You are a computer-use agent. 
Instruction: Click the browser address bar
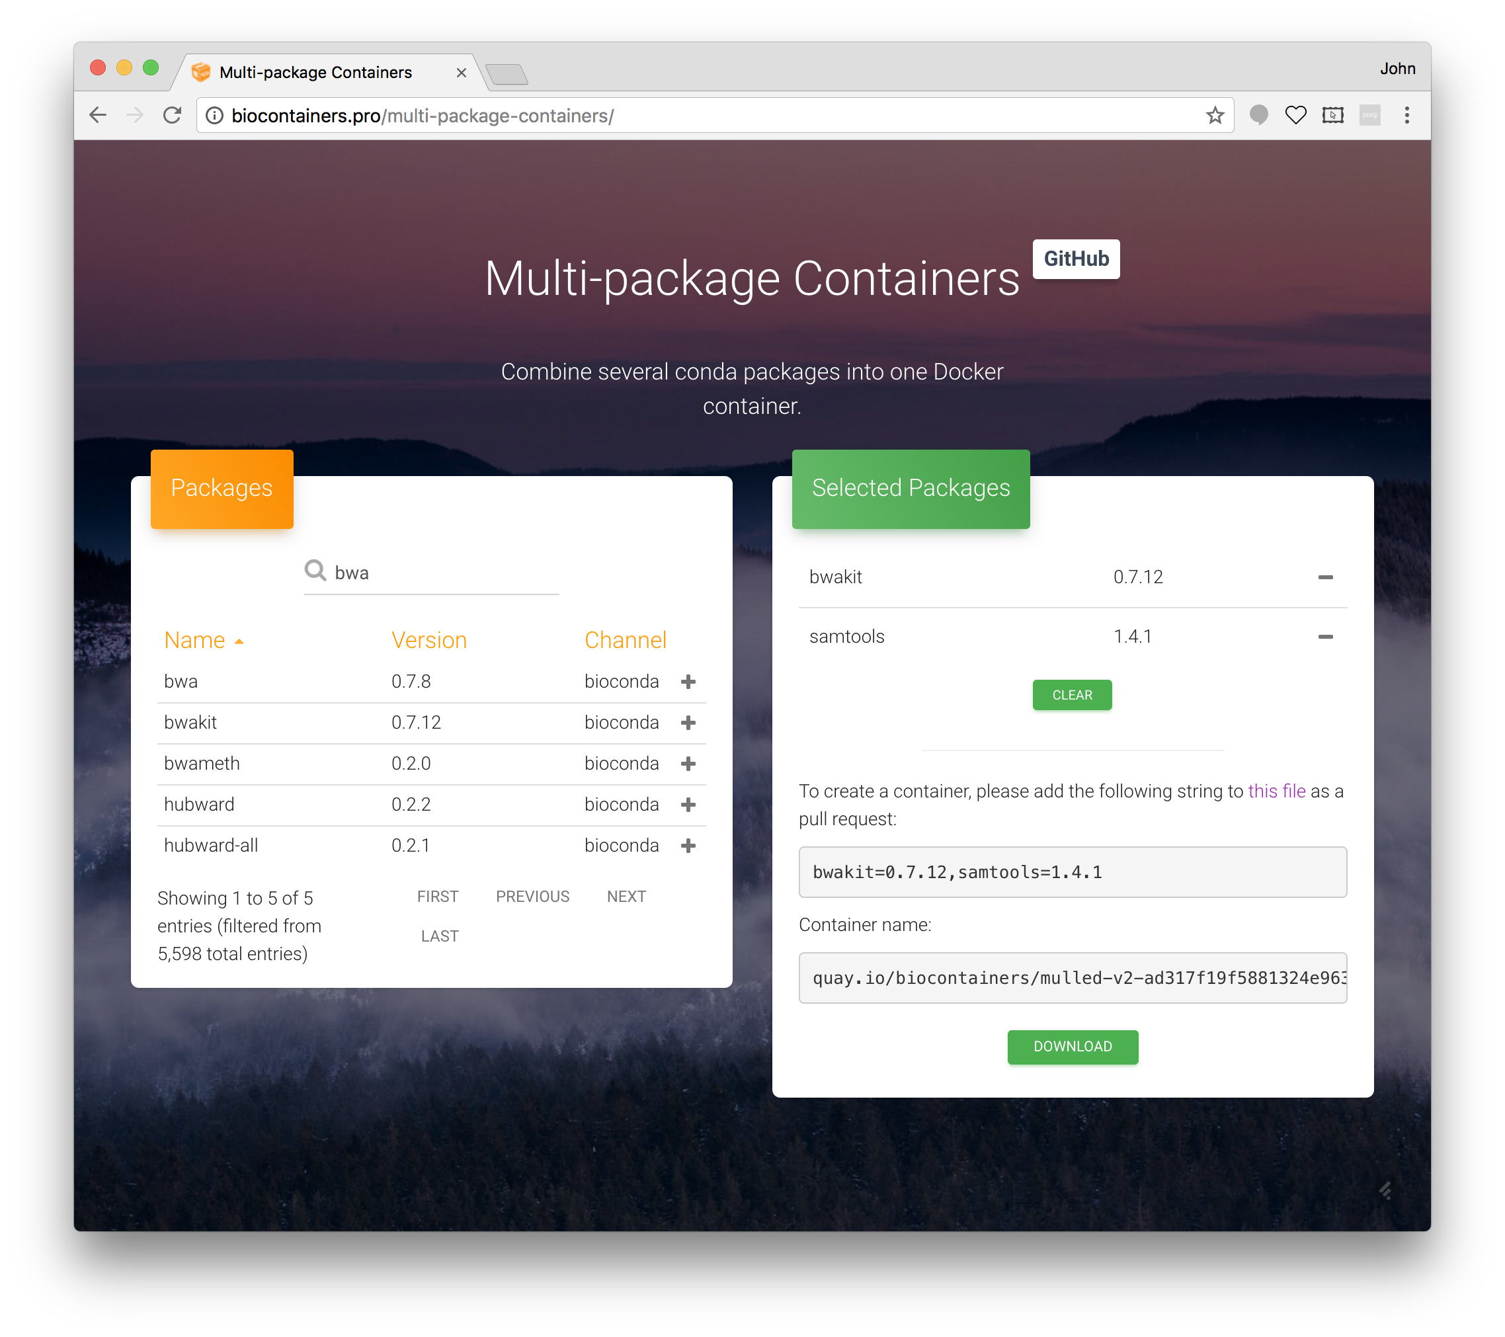[714, 116]
